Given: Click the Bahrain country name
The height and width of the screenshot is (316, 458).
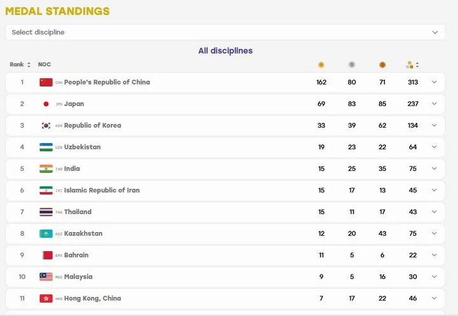Looking at the screenshot, I should [76, 255].
